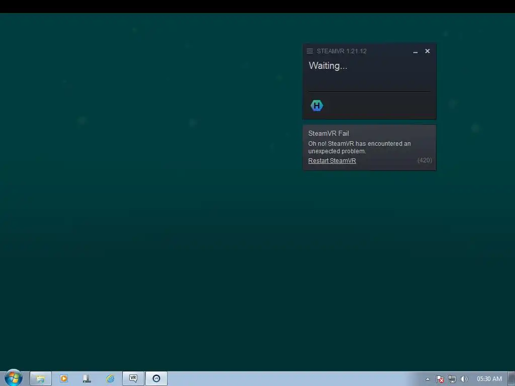
Task: Open the Windows Start menu
Action: [x=13, y=377]
